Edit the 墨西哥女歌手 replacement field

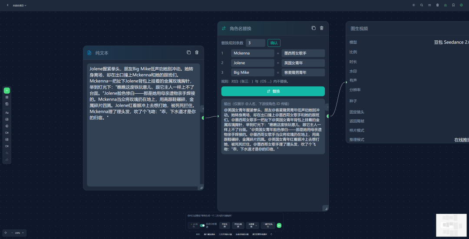point(303,53)
